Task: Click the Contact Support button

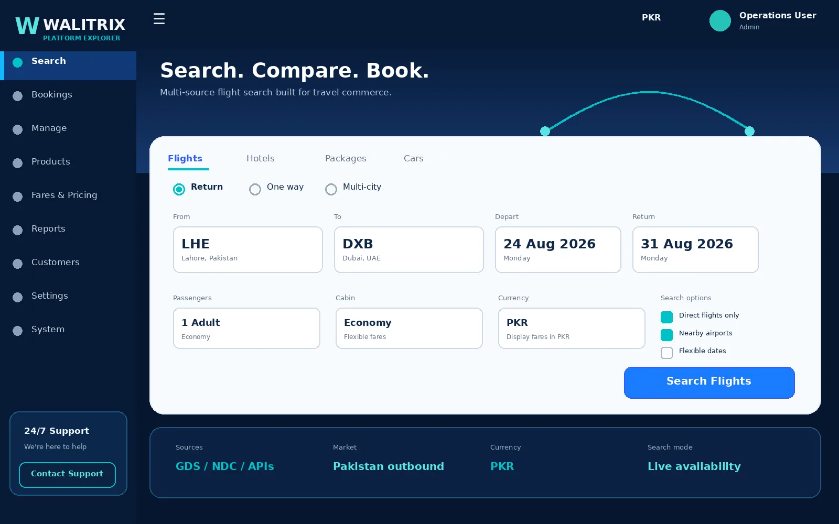Action: click(67, 475)
